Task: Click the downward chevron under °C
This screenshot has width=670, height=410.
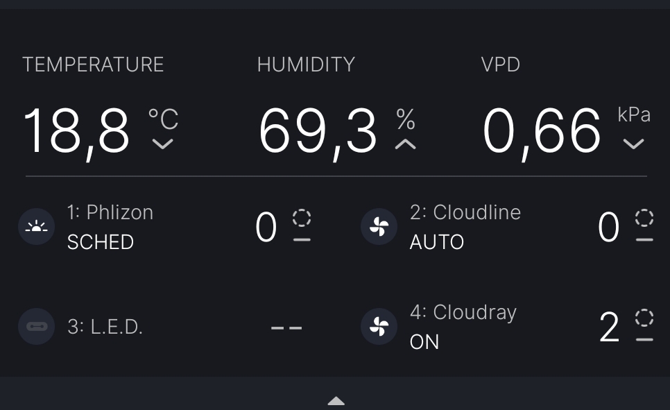Action: click(x=163, y=144)
